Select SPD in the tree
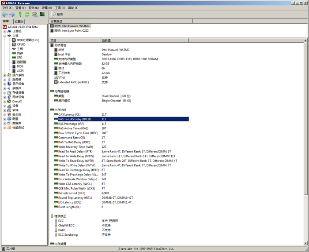The width and height of the screenshot is (309, 252). [x=19, y=58]
